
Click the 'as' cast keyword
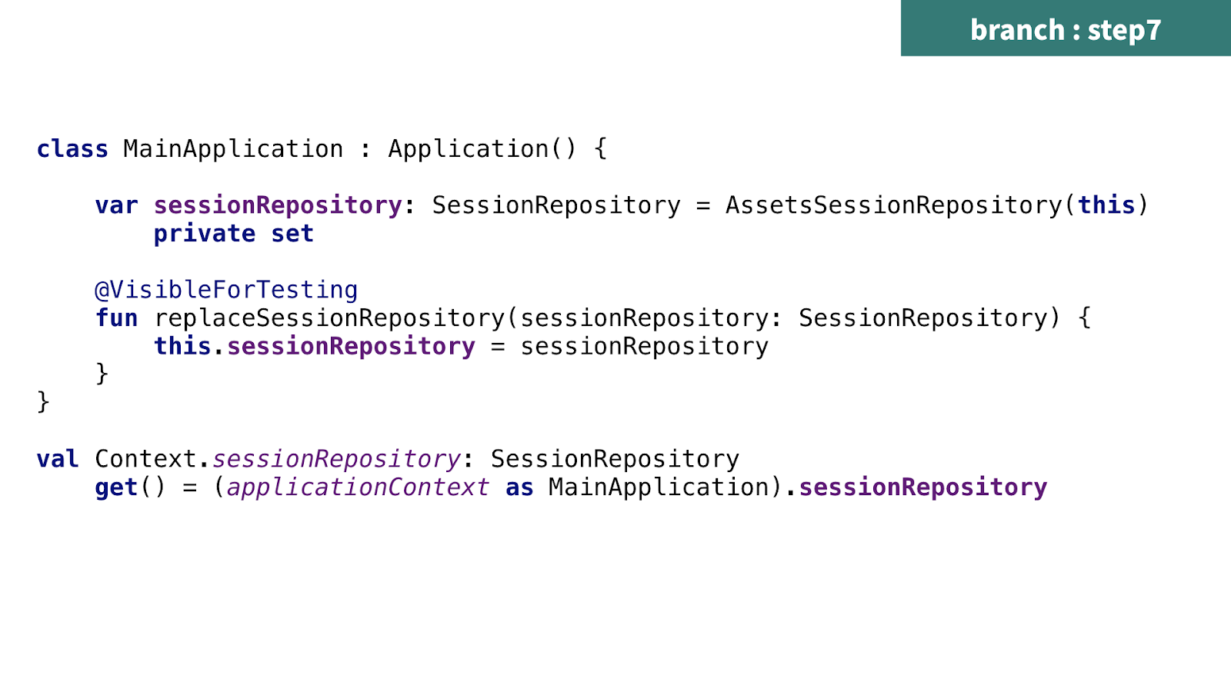[x=519, y=487]
